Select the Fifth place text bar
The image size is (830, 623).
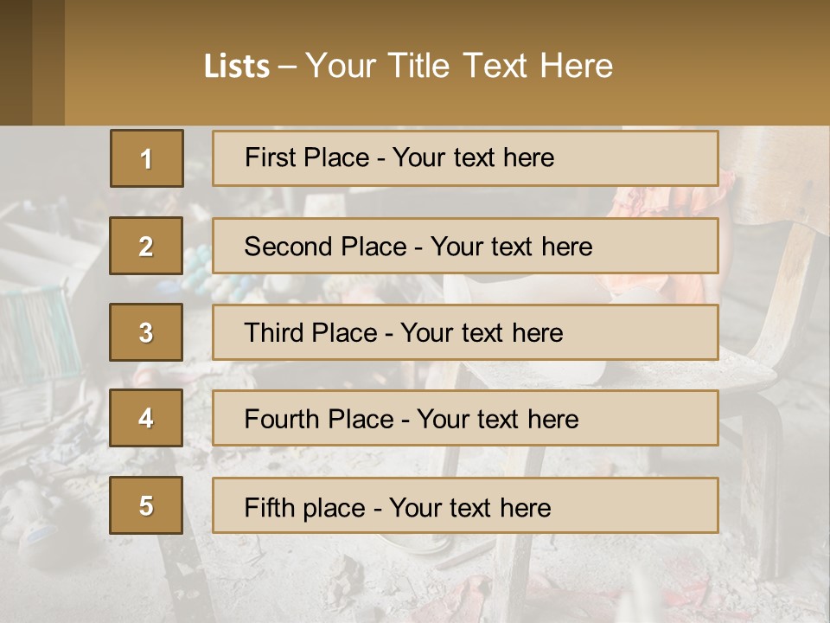465,505
